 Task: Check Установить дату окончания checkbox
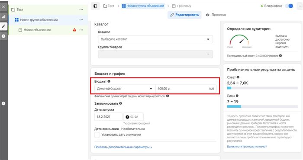coord(97,134)
